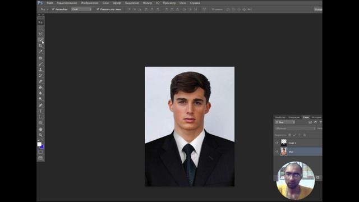
Task: Open the Справка menu
Action: (195, 3)
